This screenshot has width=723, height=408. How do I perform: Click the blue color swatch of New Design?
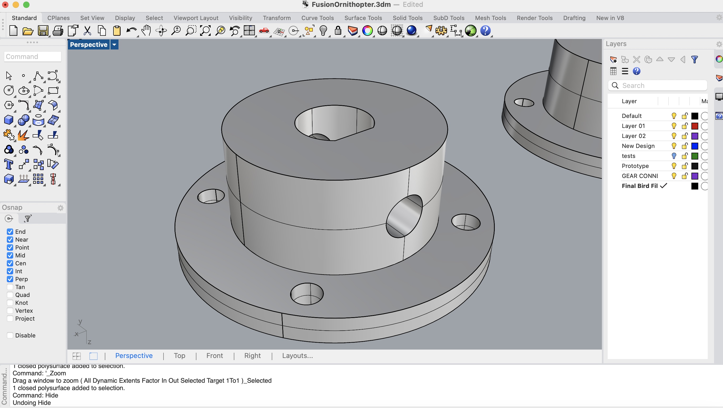point(695,146)
